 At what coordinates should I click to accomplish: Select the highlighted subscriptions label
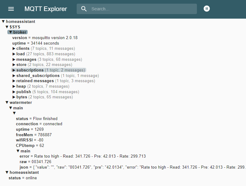(x=30, y=70)
